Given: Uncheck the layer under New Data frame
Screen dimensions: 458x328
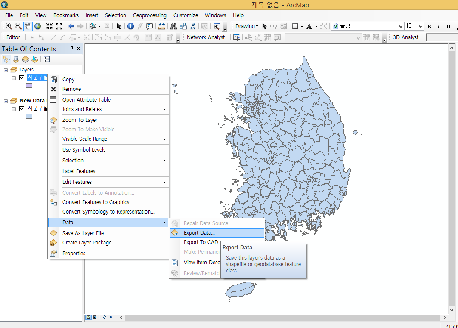Looking at the screenshot, I should click(22, 108).
